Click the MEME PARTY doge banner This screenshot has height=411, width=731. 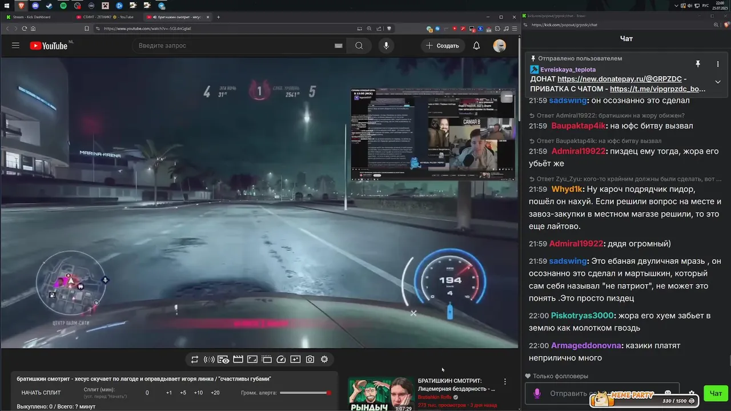[645, 398]
